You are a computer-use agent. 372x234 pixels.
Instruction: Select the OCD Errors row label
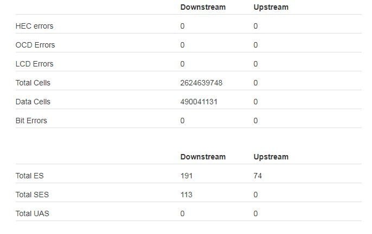(35, 45)
